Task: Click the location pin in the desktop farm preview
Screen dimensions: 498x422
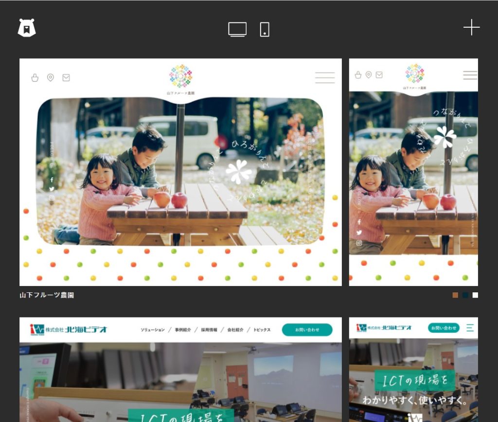Action: pos(50,78)
